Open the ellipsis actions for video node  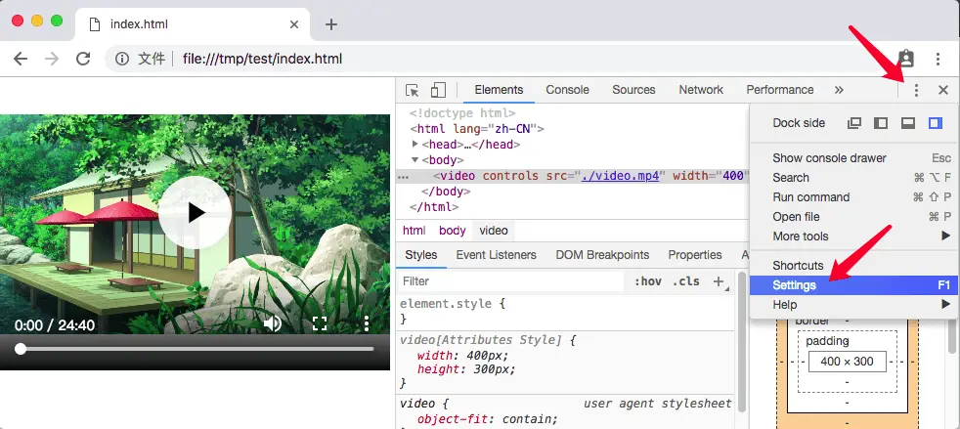click(403, 176)
